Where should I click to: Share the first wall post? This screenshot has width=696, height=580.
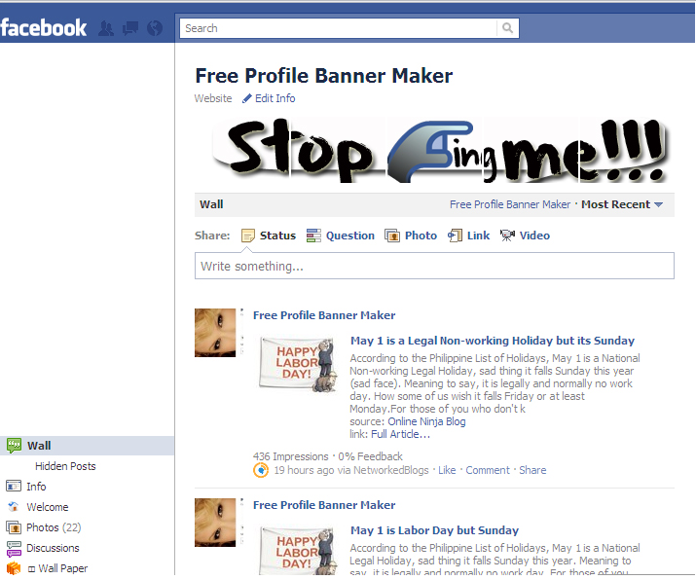tap(532, 470)
